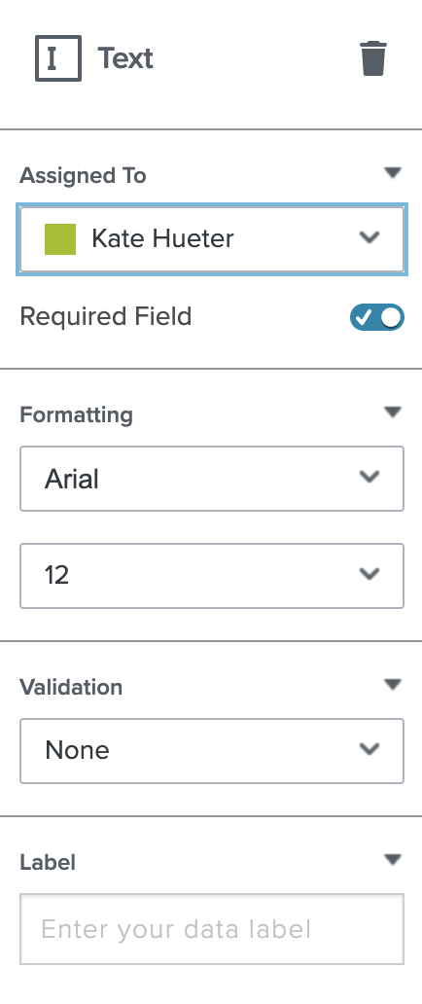422x1004 pixels.
Task: Collapse the Validation section arrow
Action: point(393,685)
